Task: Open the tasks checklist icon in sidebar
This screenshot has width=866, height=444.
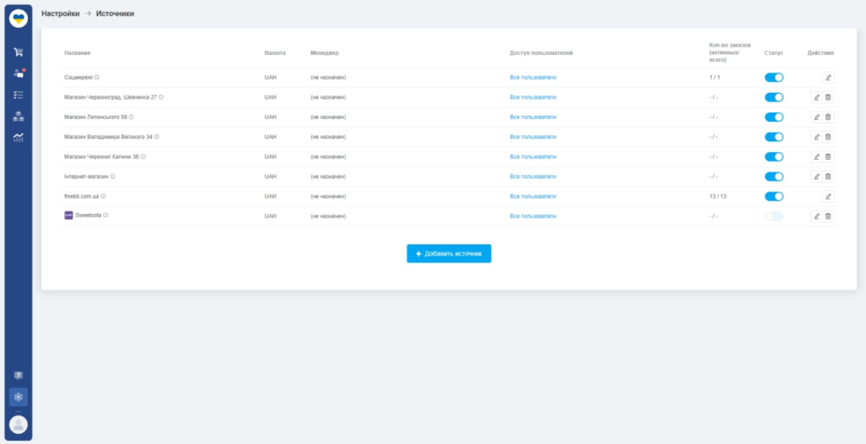Action: tap(19, 95)
